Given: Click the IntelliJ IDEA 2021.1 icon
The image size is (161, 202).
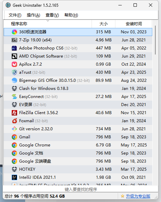Looking at the screenshot, I should (14, 177).
